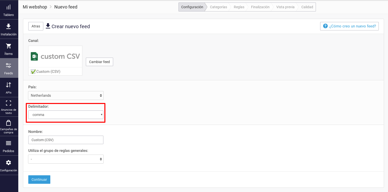This screenshot has width=388, height=192.
Task: Toggle the Custom (CSV) channel checkbox
Action: pos(33,72)
